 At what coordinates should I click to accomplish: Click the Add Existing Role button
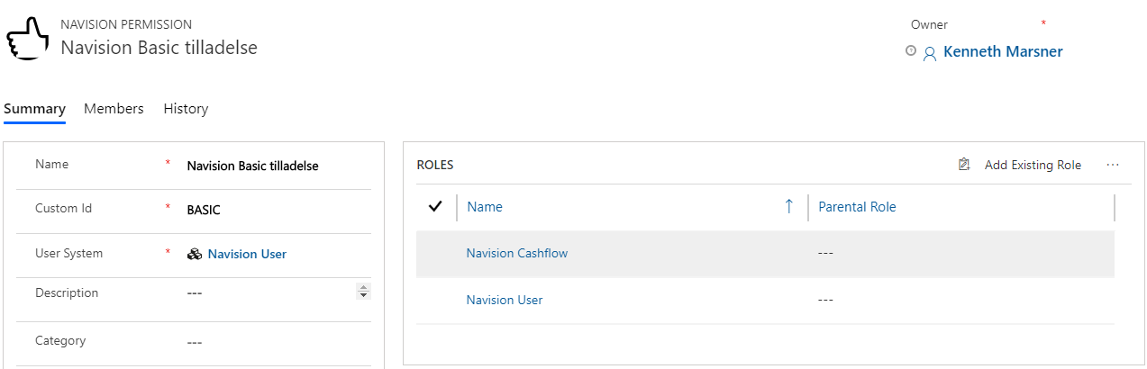pyautogui.click(x=1032, y=165)
